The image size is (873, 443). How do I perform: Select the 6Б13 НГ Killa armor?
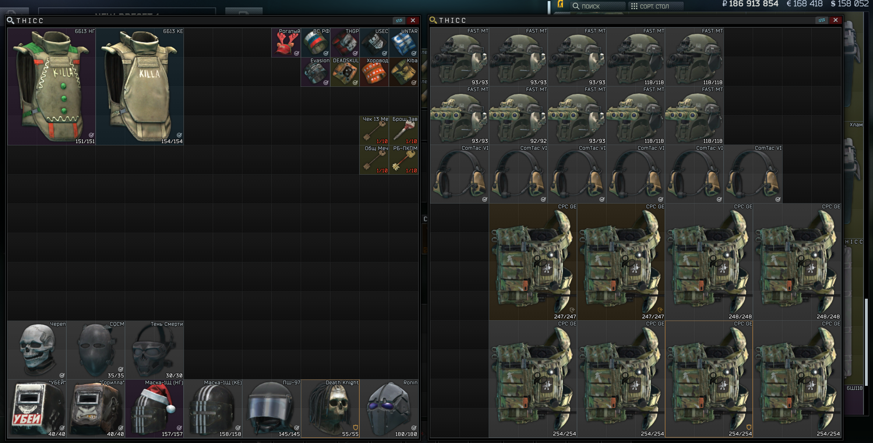(51, 86)
